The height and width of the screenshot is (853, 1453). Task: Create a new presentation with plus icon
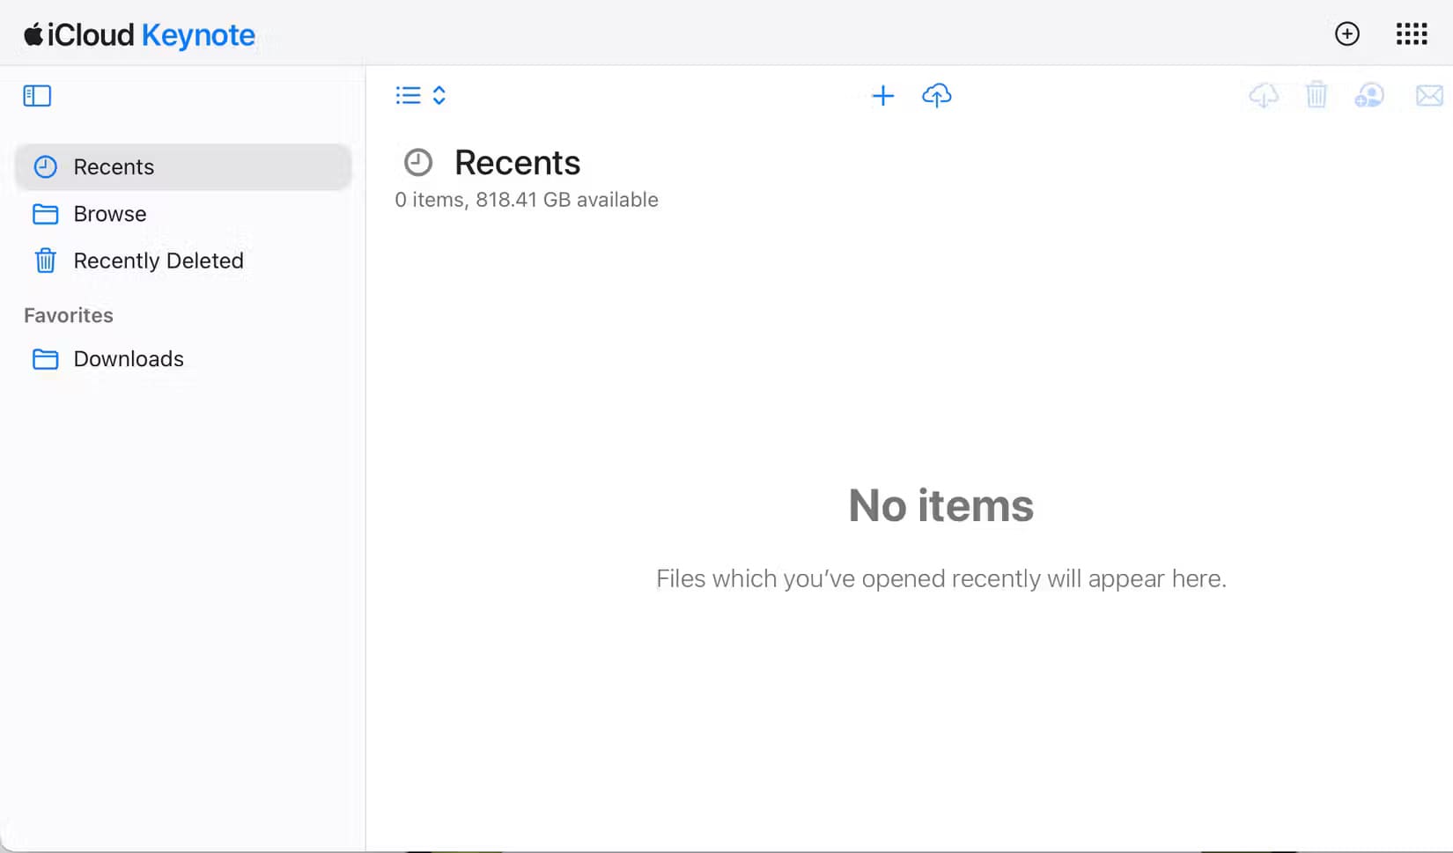click(x=882, y=95)
